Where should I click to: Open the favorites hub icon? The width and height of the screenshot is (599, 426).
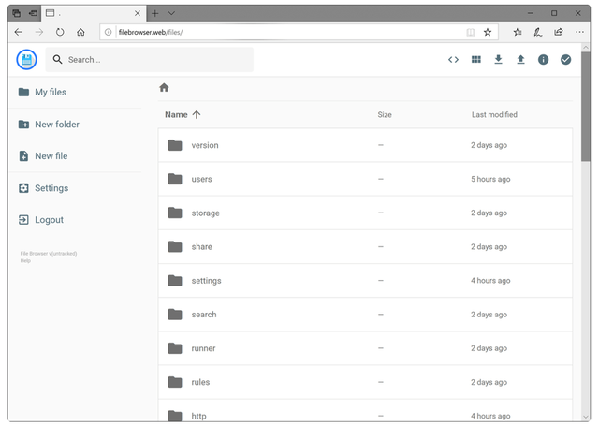click(x=518, y=32)
